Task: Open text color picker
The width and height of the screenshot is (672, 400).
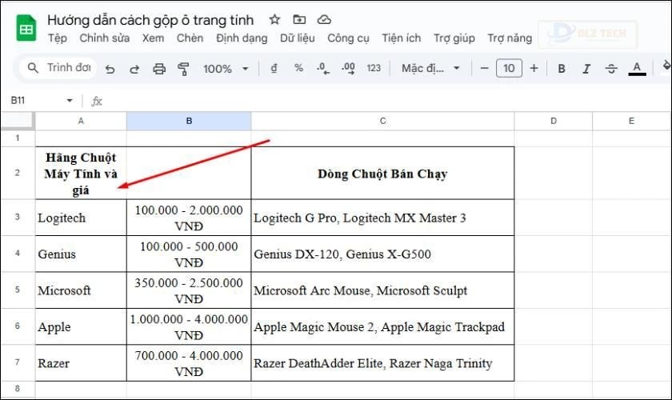Action: pos(637,69)
